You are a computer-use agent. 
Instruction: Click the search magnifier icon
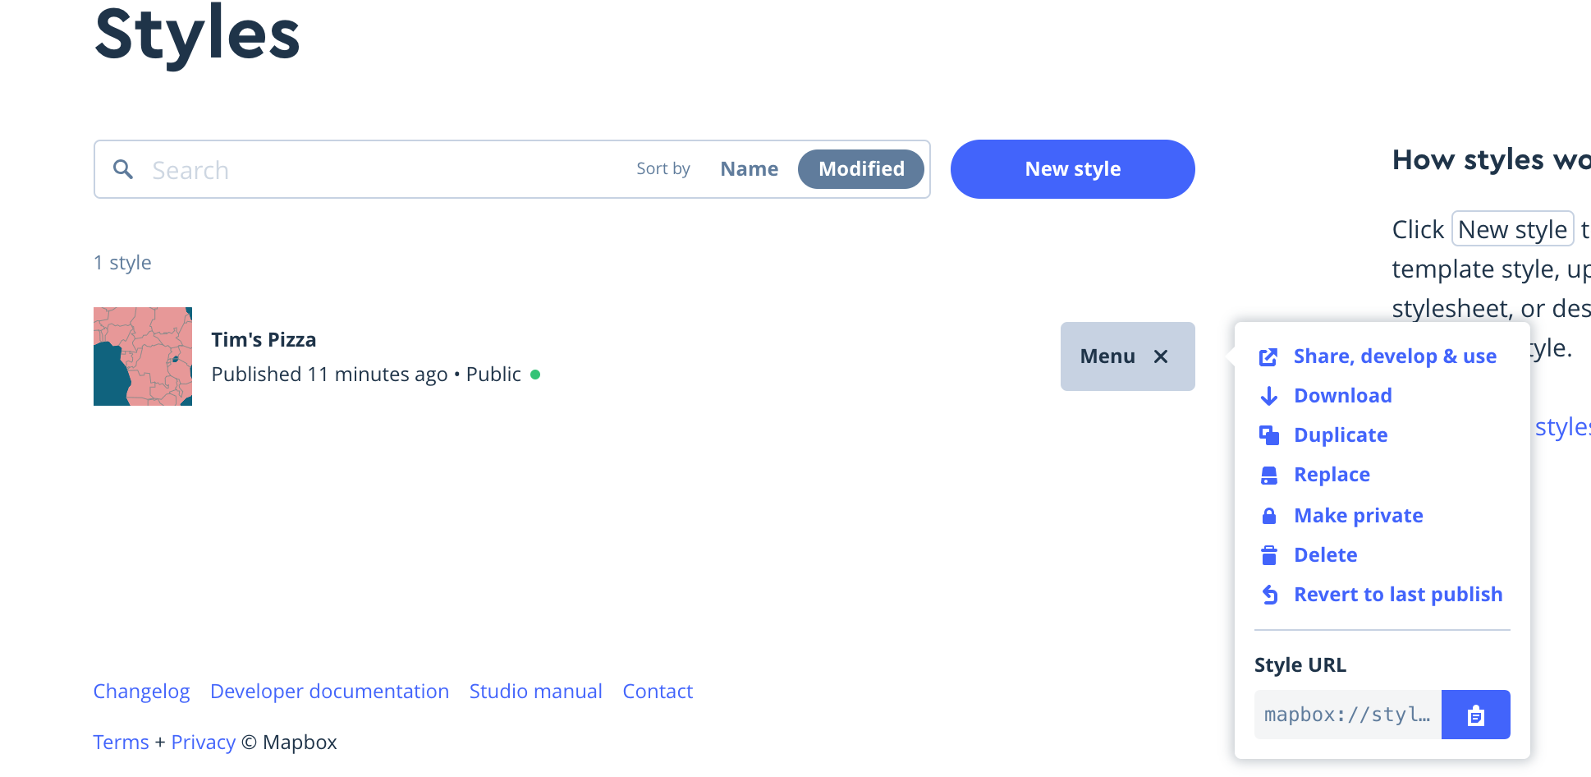point(123,169)
